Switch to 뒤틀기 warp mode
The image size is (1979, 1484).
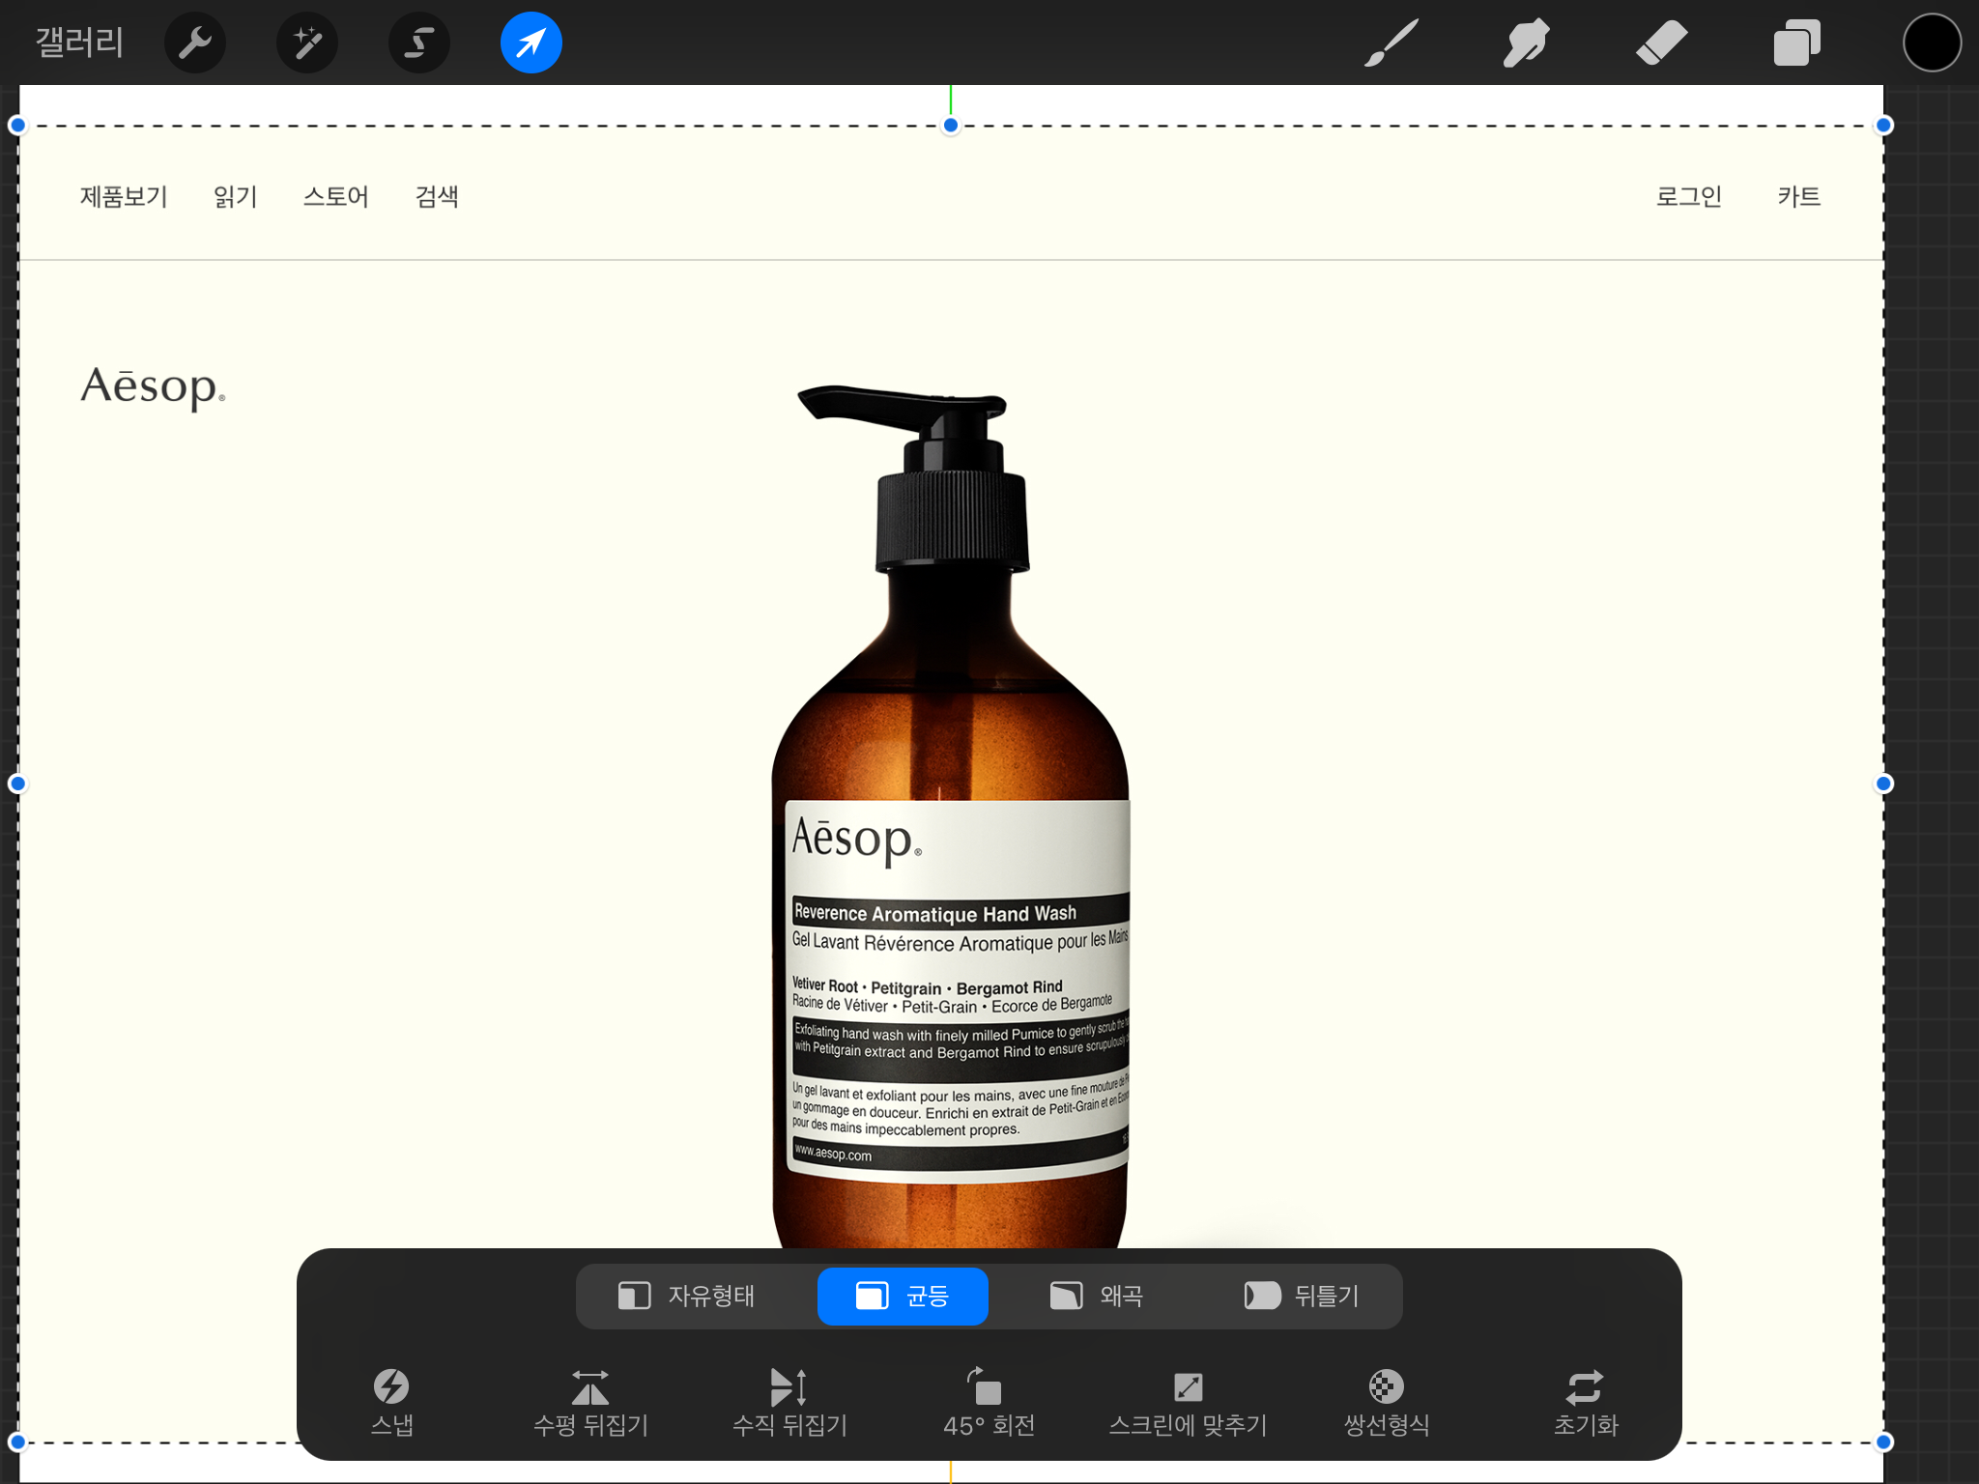[x=1302, y=1296]
